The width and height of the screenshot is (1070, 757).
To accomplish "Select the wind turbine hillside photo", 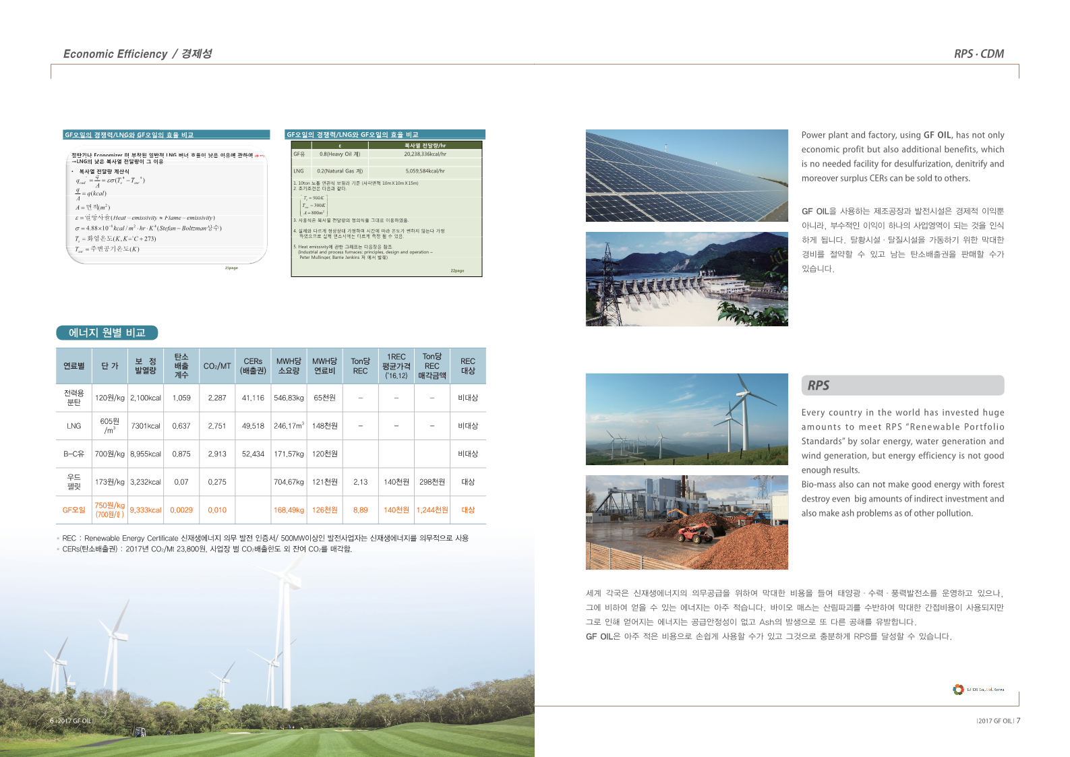I will pyautogui.click(x=686, y=419).
